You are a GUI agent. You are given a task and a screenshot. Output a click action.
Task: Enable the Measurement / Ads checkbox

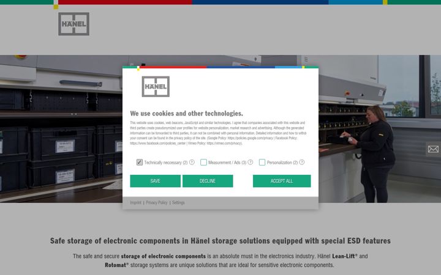[x=203, y=162]
